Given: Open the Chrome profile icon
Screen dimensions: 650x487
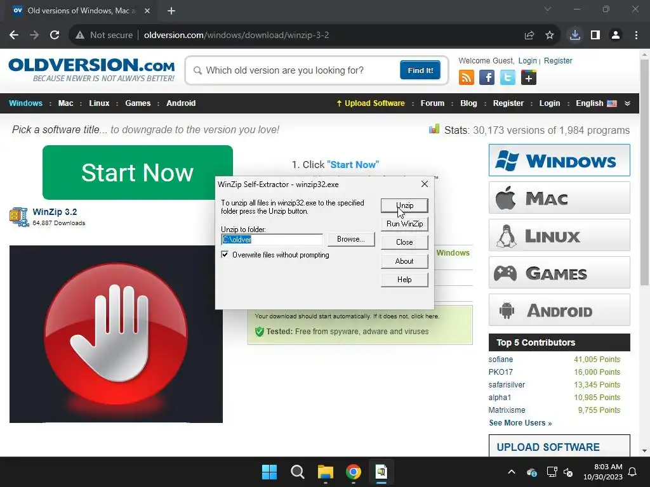Looking at the screenshot, I should click(x=616, y=36).
